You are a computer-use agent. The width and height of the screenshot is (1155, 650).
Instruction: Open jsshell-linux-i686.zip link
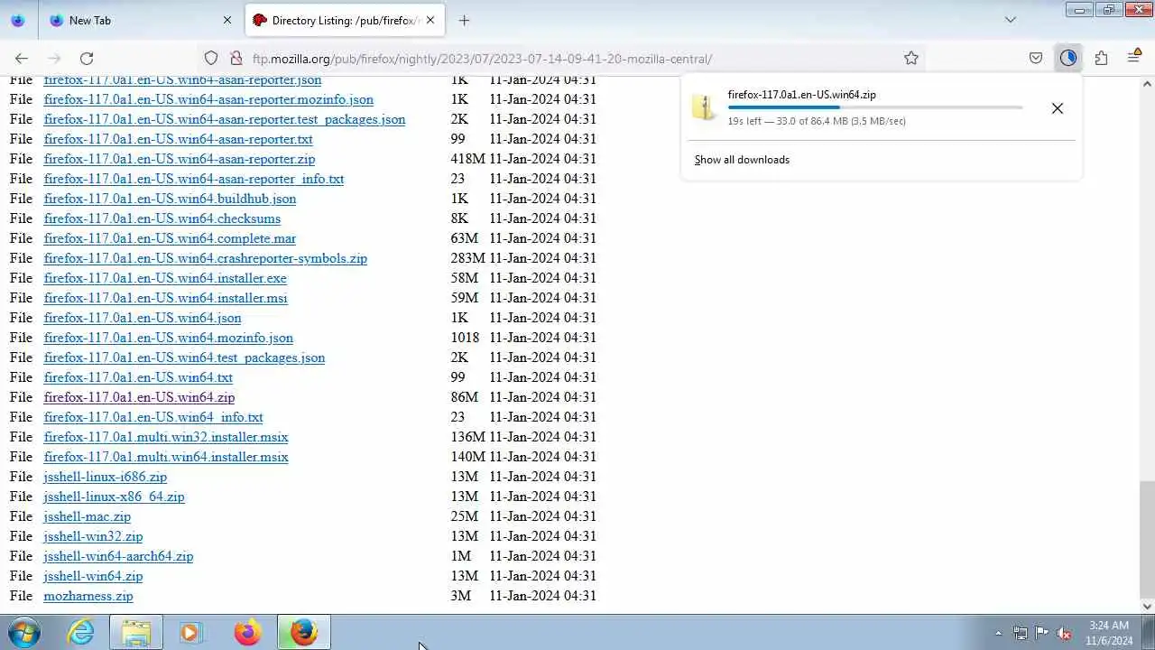tap(106, 477)
